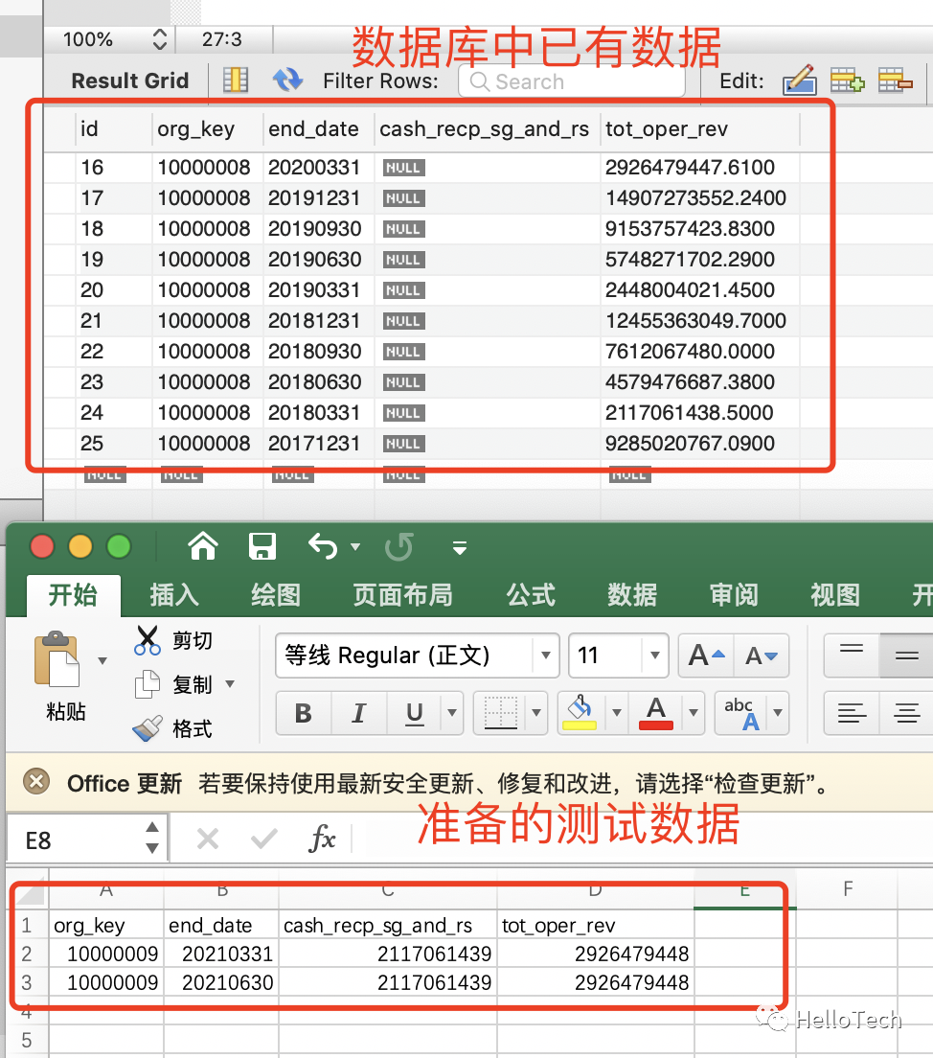Save the Excel workbook
Image resolution: width=933 pixels, height=1058 pixels.
[x=262, y=546]
